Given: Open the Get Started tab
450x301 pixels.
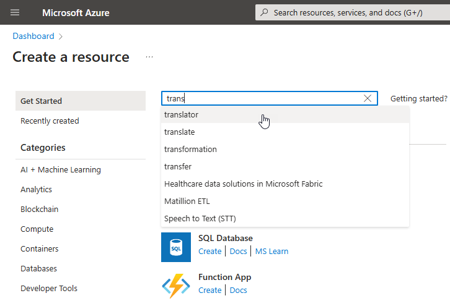Looking at the screenshot, I should (x=41, y=101).
